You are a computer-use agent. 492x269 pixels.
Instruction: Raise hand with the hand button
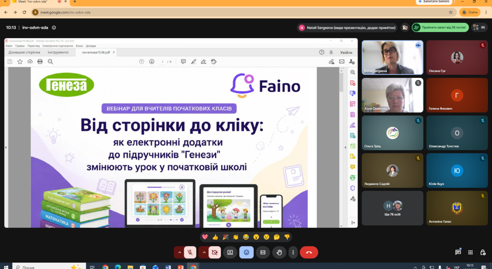pos(279,252)
